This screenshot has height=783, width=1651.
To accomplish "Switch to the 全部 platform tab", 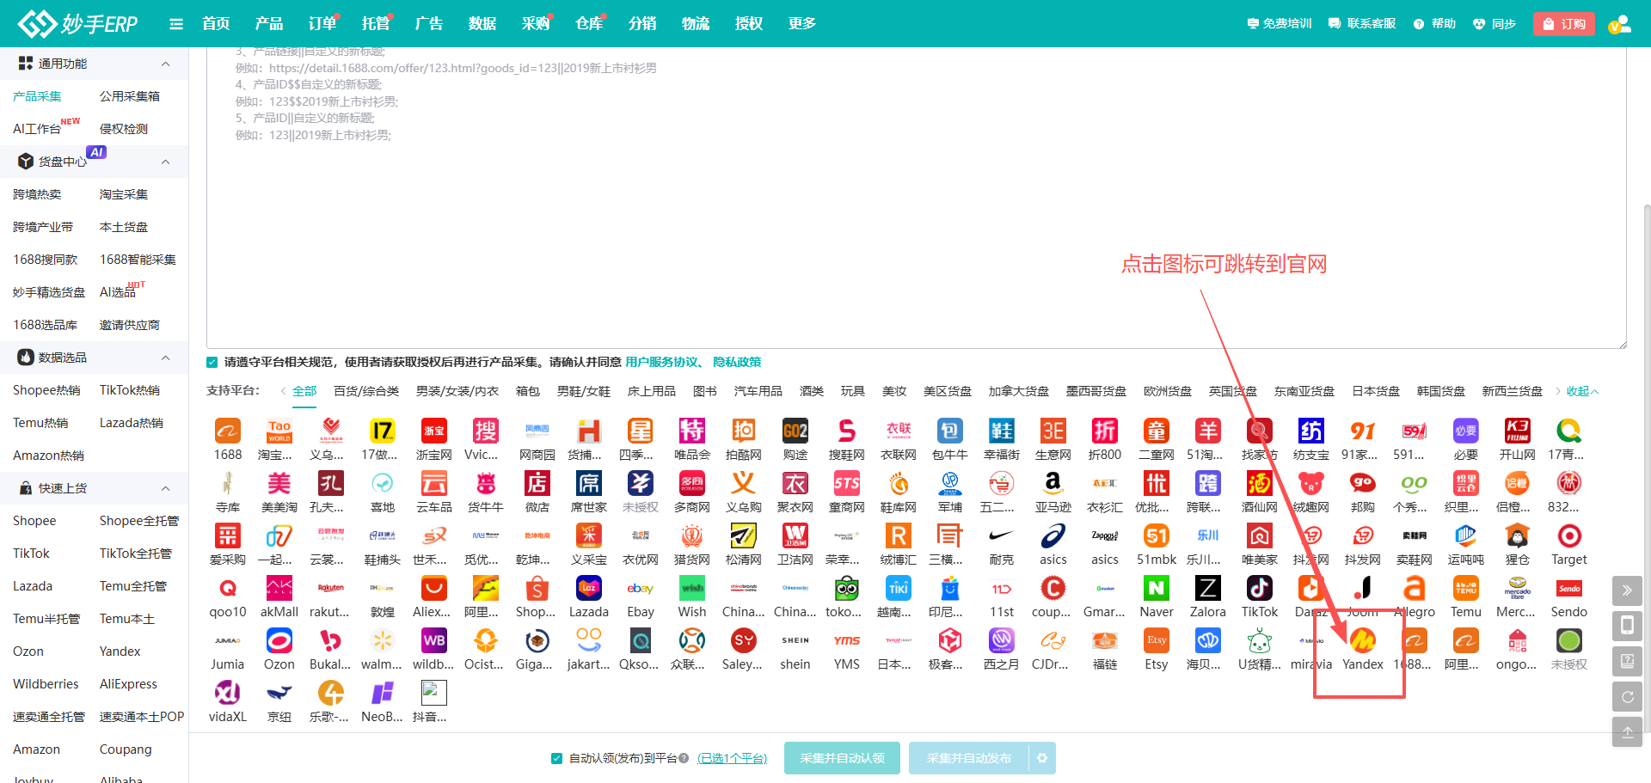I will (x=304, y=391).
